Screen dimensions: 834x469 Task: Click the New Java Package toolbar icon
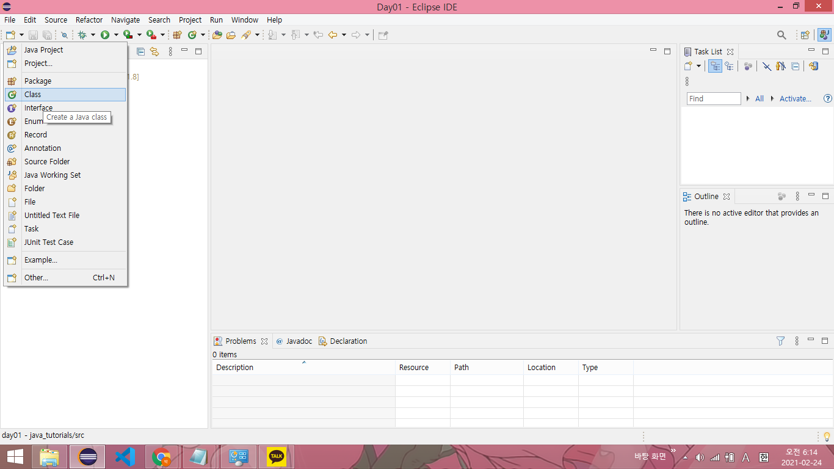point(177,35)
